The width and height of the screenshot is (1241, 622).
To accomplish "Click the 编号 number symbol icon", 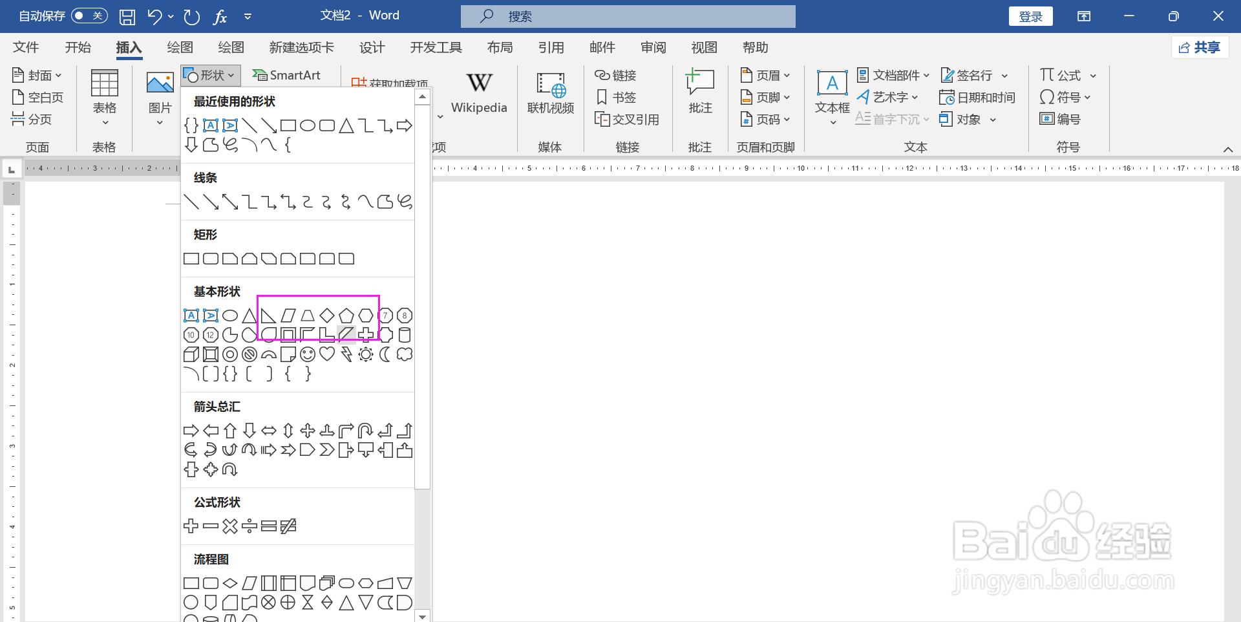I will point(1047,119).
